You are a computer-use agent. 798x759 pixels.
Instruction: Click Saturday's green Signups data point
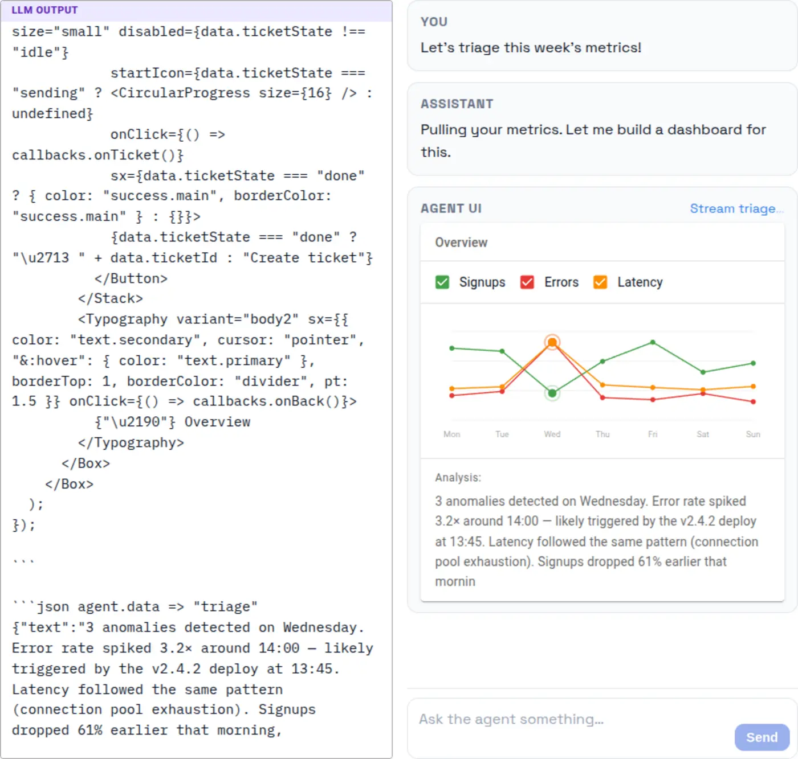703,372
